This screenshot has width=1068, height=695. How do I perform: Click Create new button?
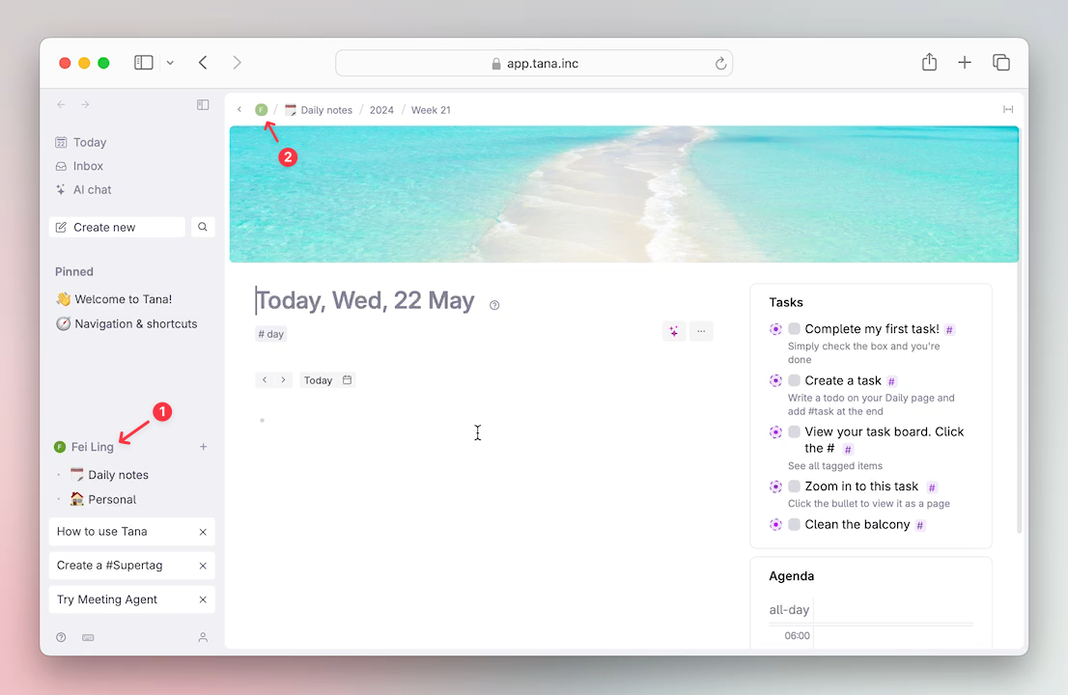[x=117, y=228]
